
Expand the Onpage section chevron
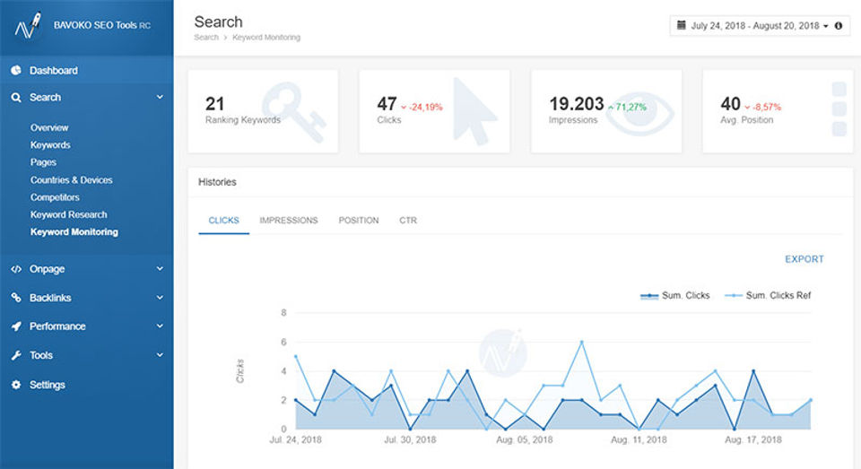pyautogui.click(x=160, y=268)
